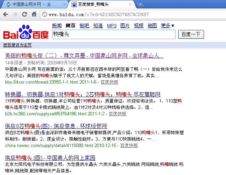
Task: Click the Baidu paw logo
Action: coord(26,32)
